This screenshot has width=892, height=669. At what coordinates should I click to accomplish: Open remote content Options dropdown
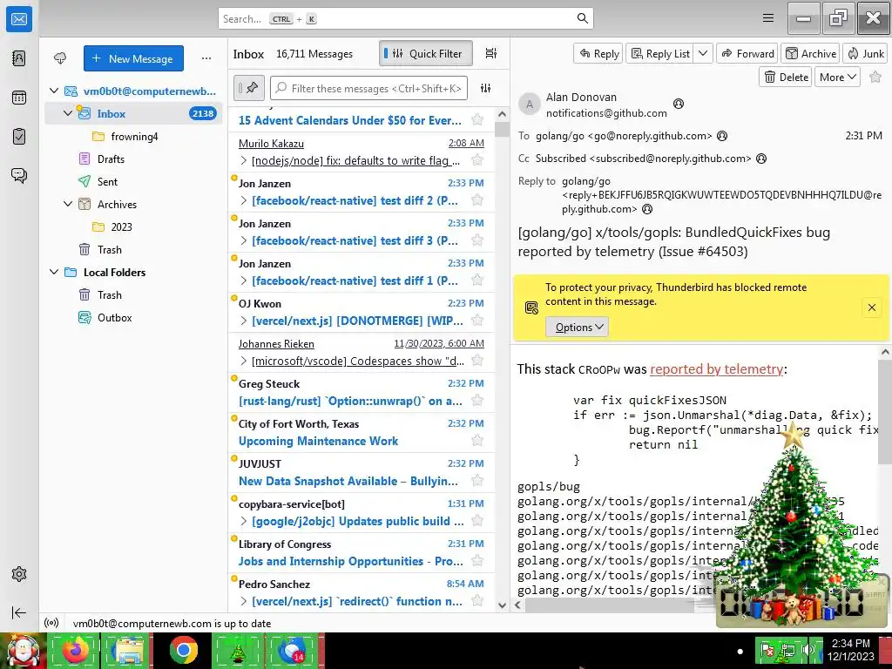pyautogui.click(x=578, y=328)
